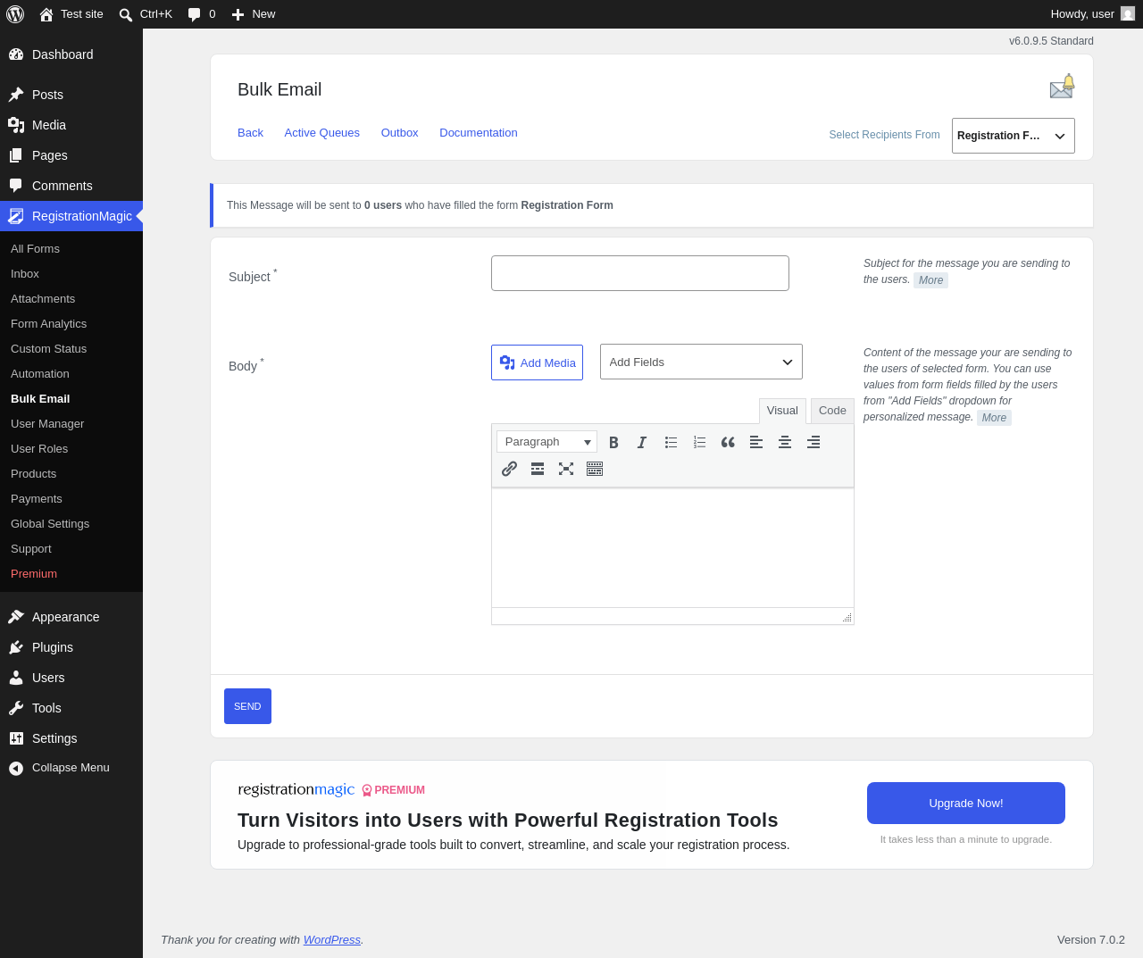This screenshot has width=1143, height=958.
Task: Open Pages menu
Action: click(x=71, y=155)
